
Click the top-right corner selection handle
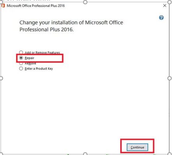(x=169, y=2)
